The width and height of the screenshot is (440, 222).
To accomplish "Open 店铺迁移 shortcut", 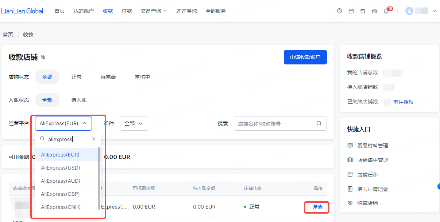I will 367,175.
